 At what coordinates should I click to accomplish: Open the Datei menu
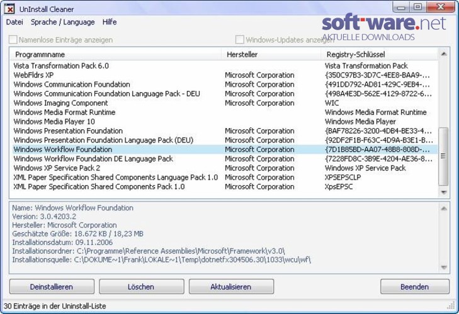click(14, 22)
